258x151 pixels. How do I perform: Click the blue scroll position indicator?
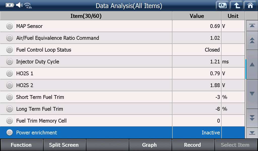[x=246, y=69]
